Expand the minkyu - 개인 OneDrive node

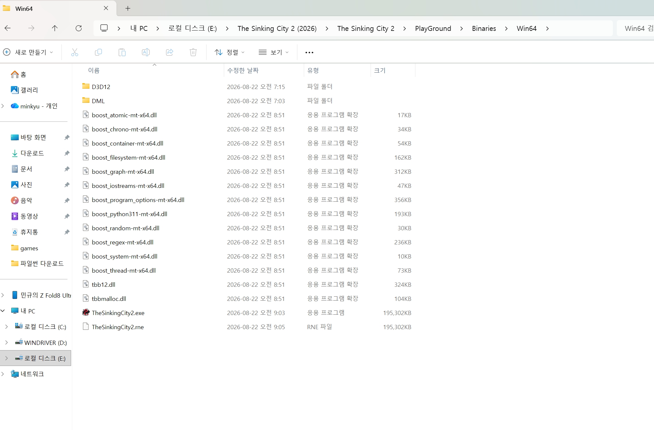tap(3, 106)
